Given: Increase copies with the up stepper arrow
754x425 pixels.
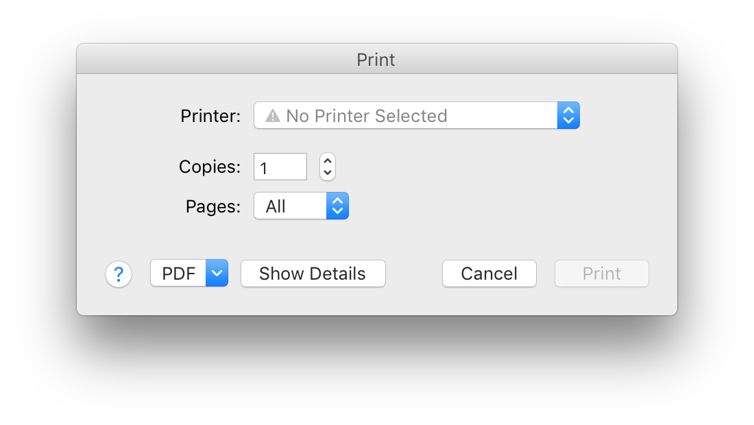Looking at the screenshot, I should tap(328, 160).
